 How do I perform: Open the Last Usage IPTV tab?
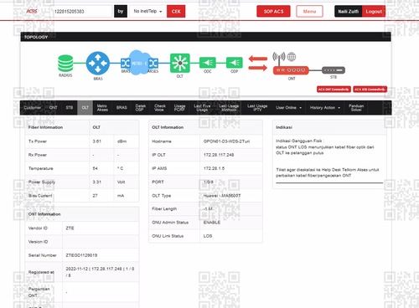click(257, 108)
